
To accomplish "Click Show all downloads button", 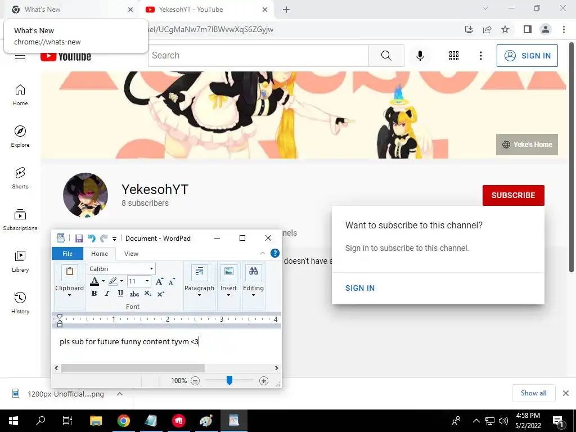I will coord(533,393).
